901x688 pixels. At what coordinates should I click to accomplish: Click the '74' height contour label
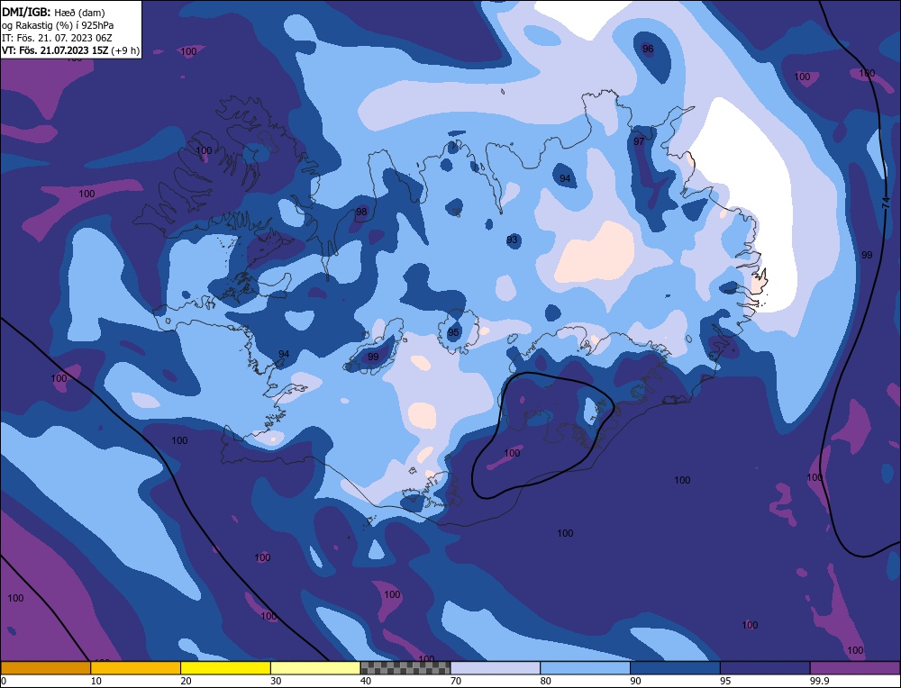tap(886, 202)
